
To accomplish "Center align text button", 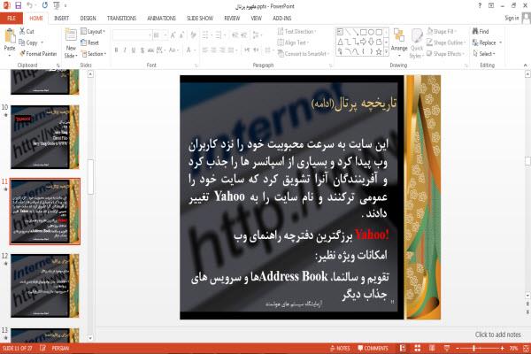I will (213, 50).
